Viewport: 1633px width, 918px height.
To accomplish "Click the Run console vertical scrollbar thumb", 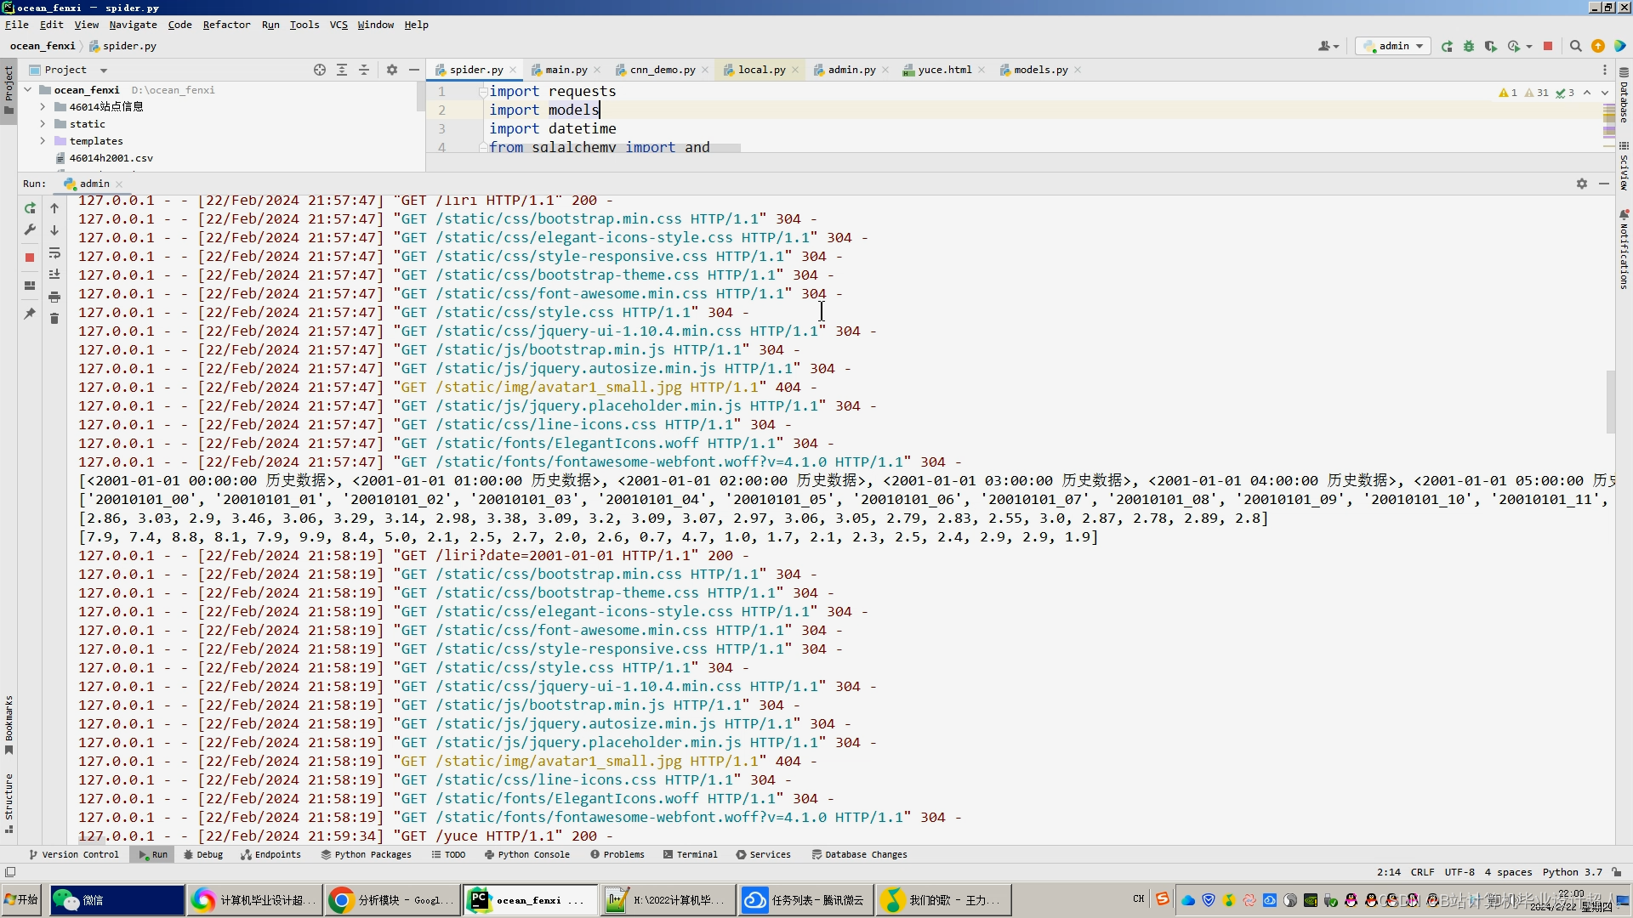I will pyautogui.click(x=1610, y=401).
